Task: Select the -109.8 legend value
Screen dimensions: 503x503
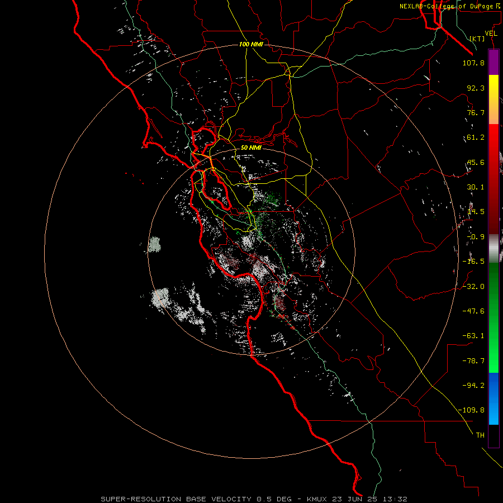Action: click(x=471, y=410)
